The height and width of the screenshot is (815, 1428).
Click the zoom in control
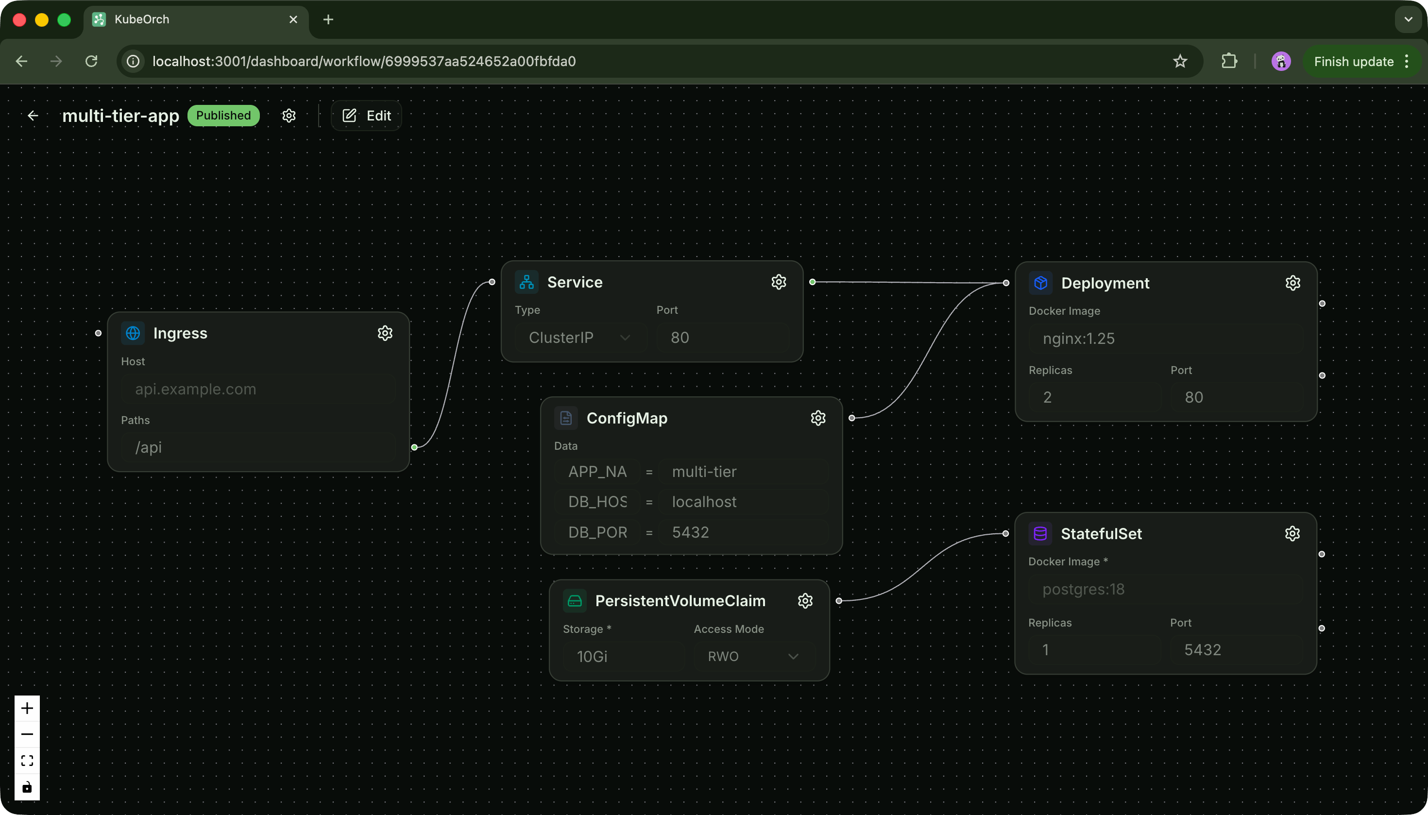[27, 708]
